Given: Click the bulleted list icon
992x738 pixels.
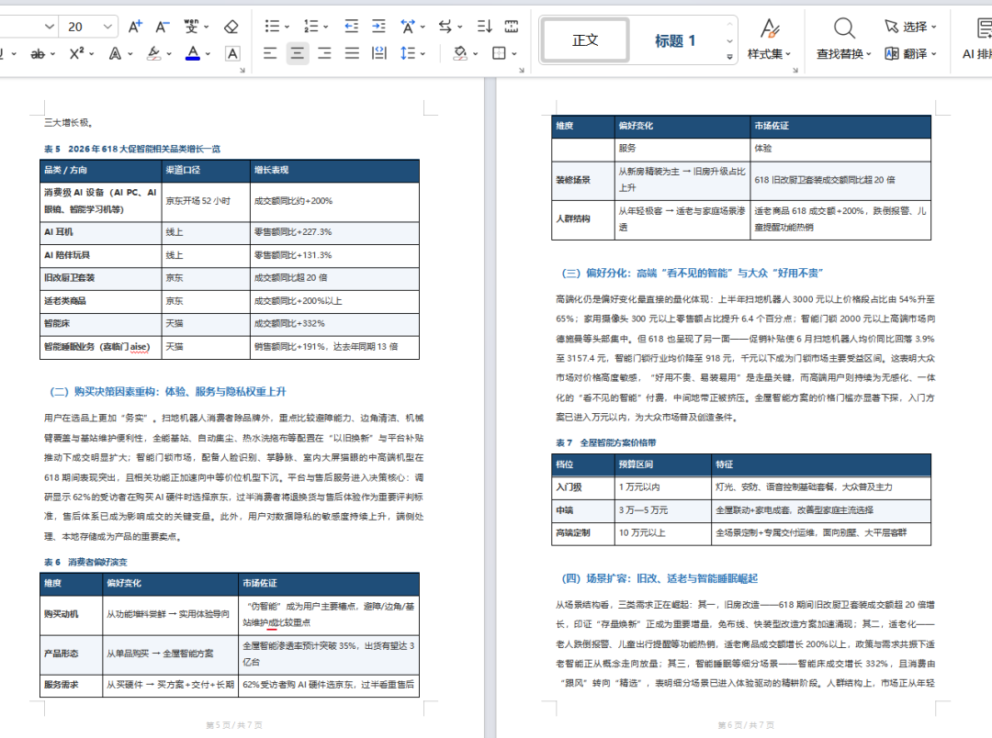Looking at the screenshot, I should click(272, 26).
